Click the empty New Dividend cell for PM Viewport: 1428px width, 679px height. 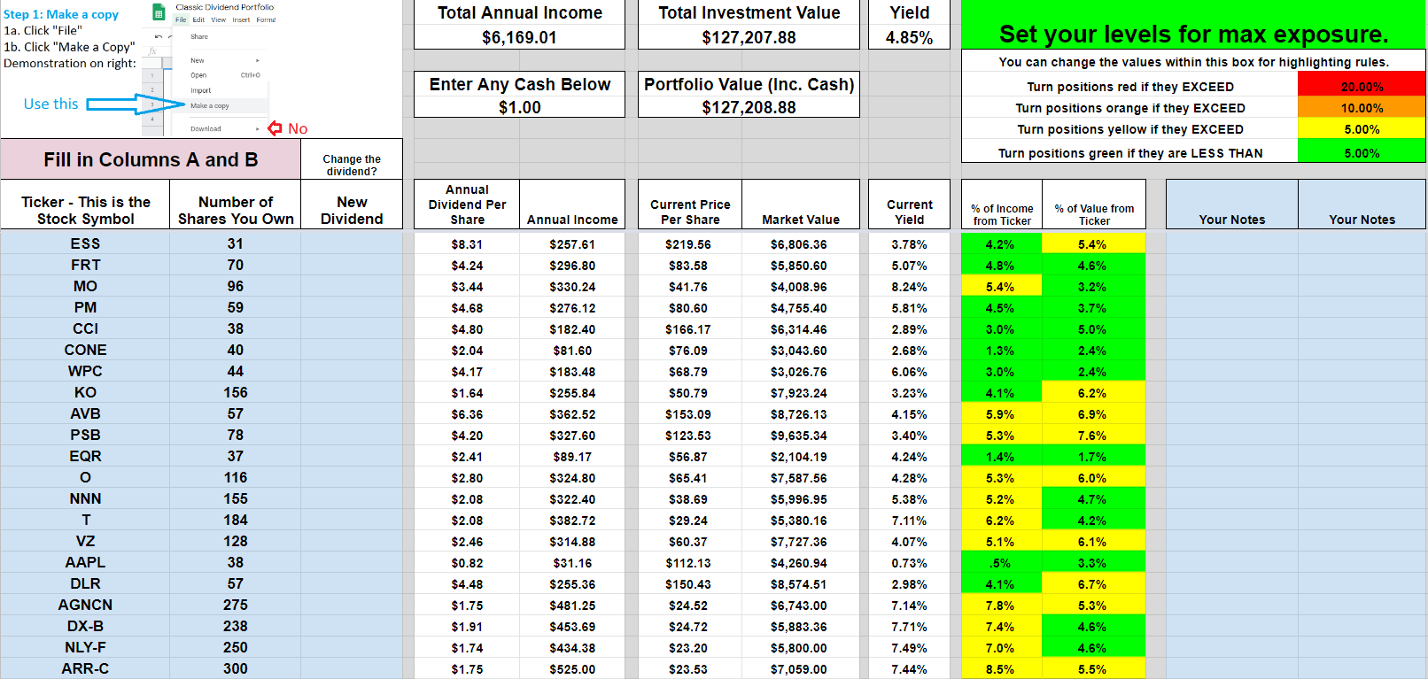coord(352,307)
